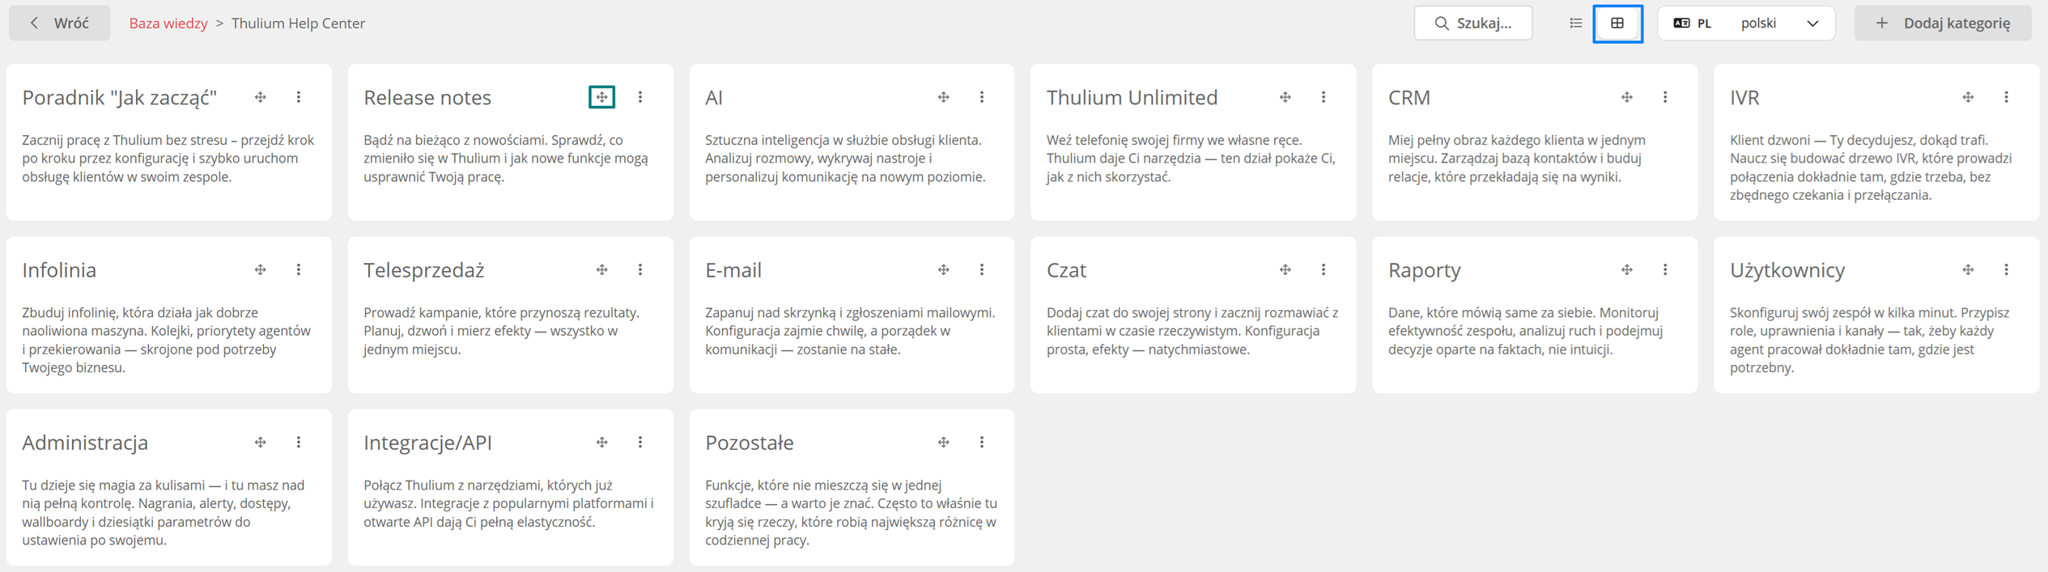Click the move handle on Release notes card
This screenshot has height=572, width=2048.
point(601,97)
